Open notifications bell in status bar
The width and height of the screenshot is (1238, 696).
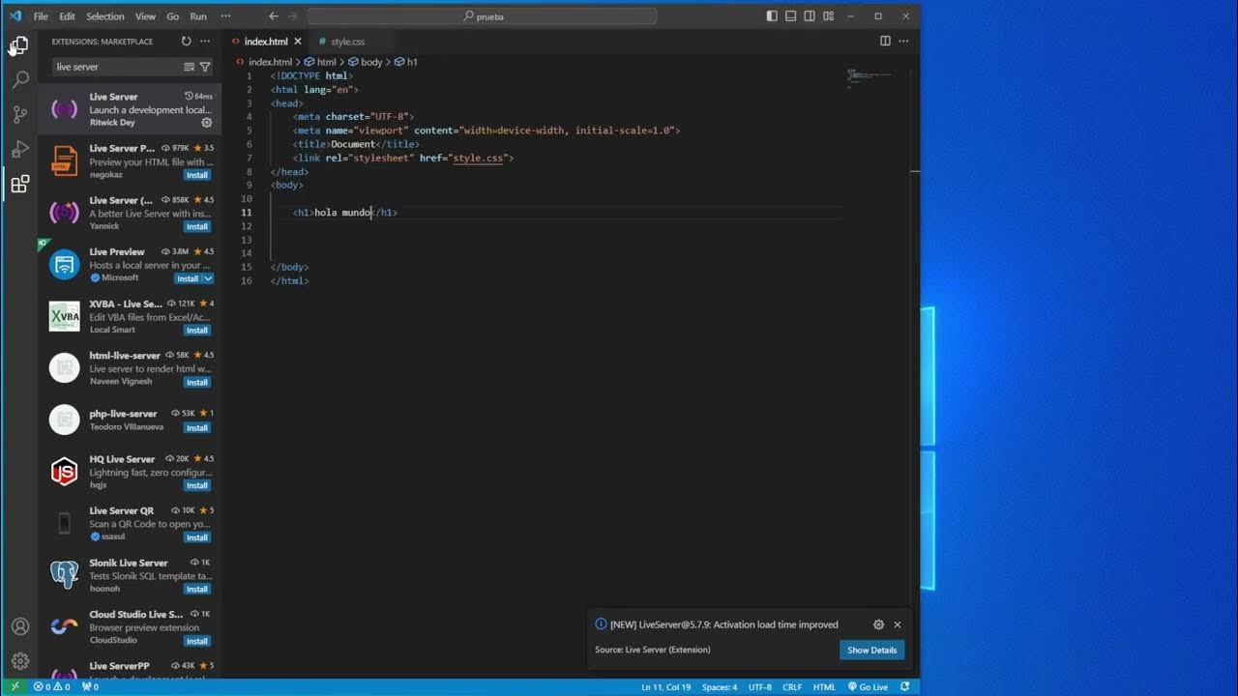[905, 687]
